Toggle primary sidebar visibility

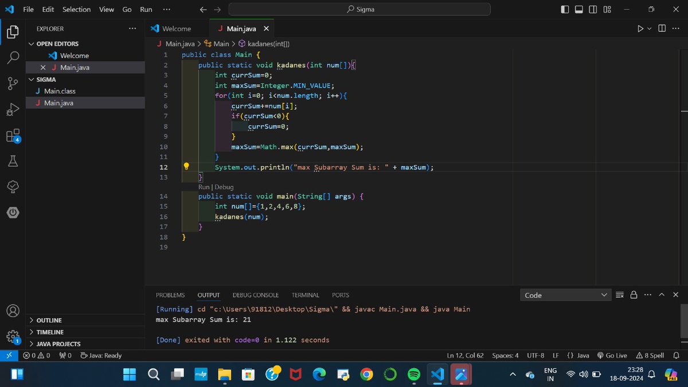pos(565,9)
